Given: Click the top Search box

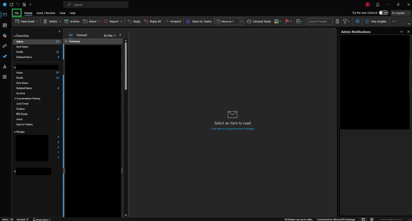Looking at the screenshot, I should click(x=96, y=4).
